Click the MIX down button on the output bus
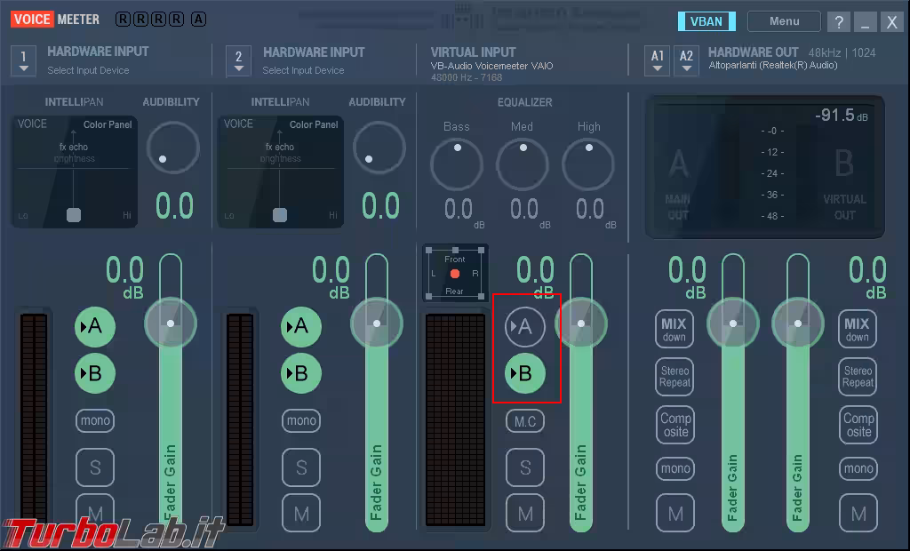 coord(675,329)
